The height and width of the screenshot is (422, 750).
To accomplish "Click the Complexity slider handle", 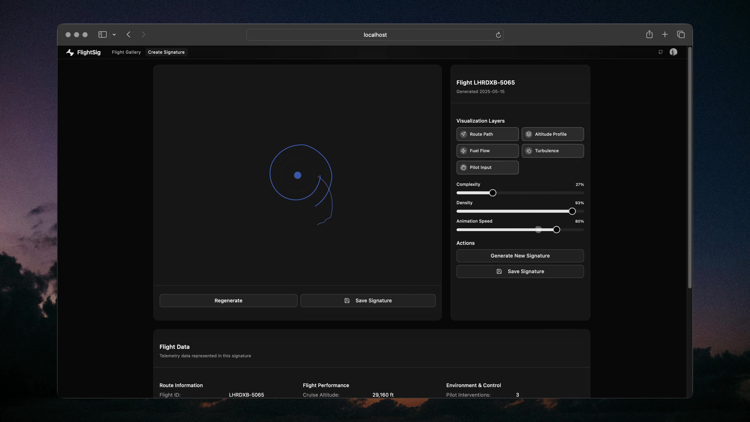I will point(493,193).
